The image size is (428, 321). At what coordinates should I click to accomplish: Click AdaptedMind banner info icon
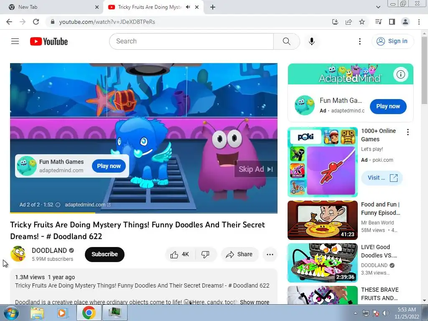coord(400,74)
